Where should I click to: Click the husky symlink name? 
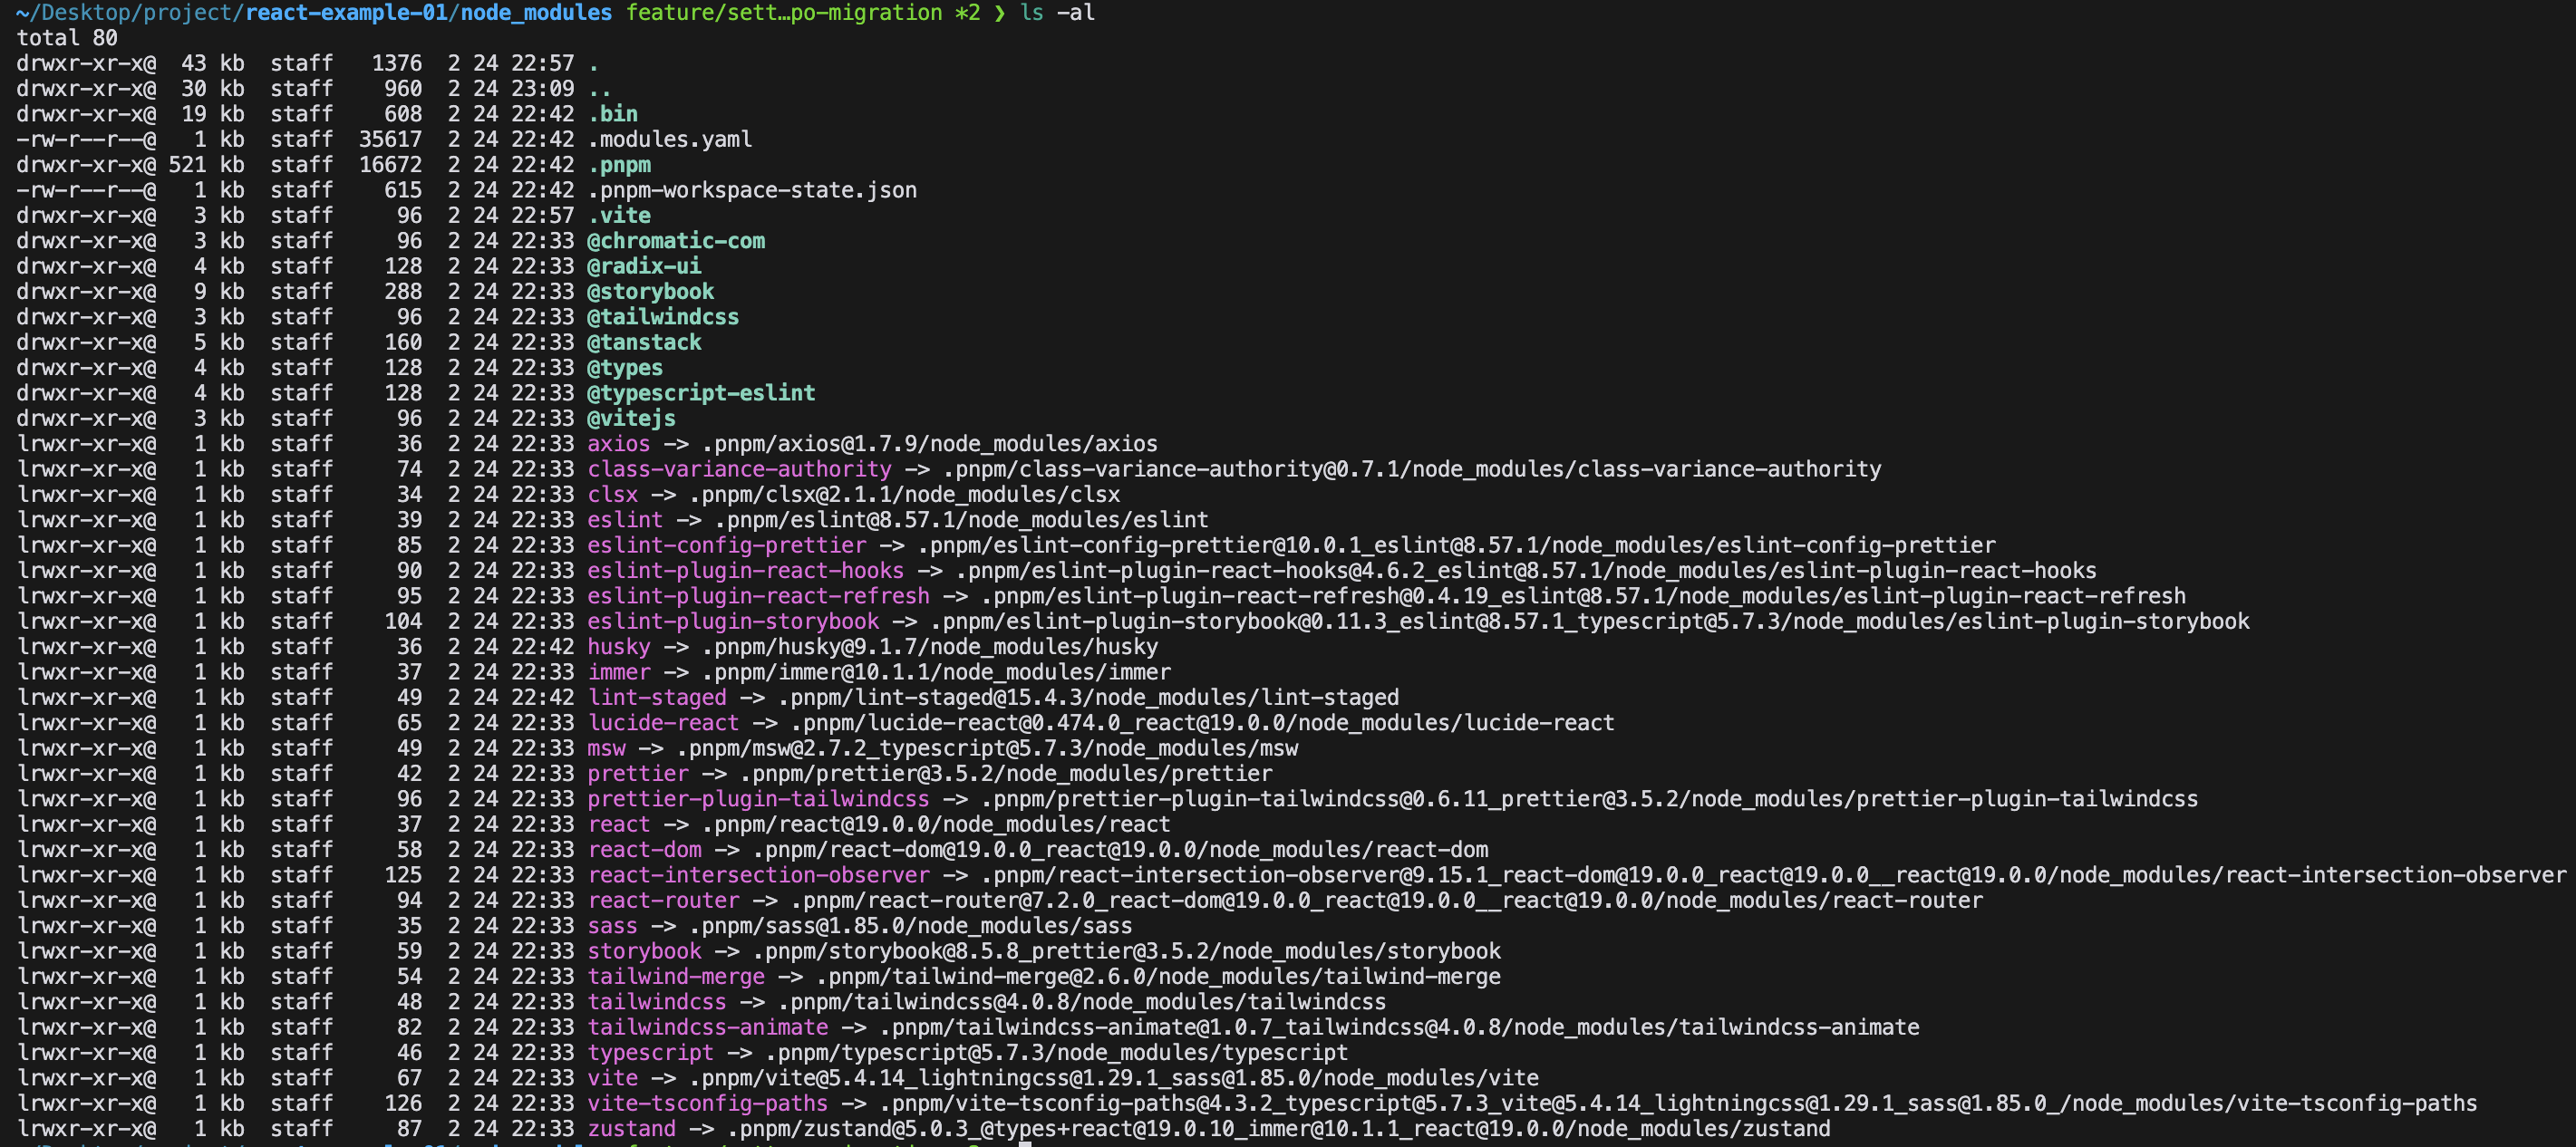click(619, 648)
